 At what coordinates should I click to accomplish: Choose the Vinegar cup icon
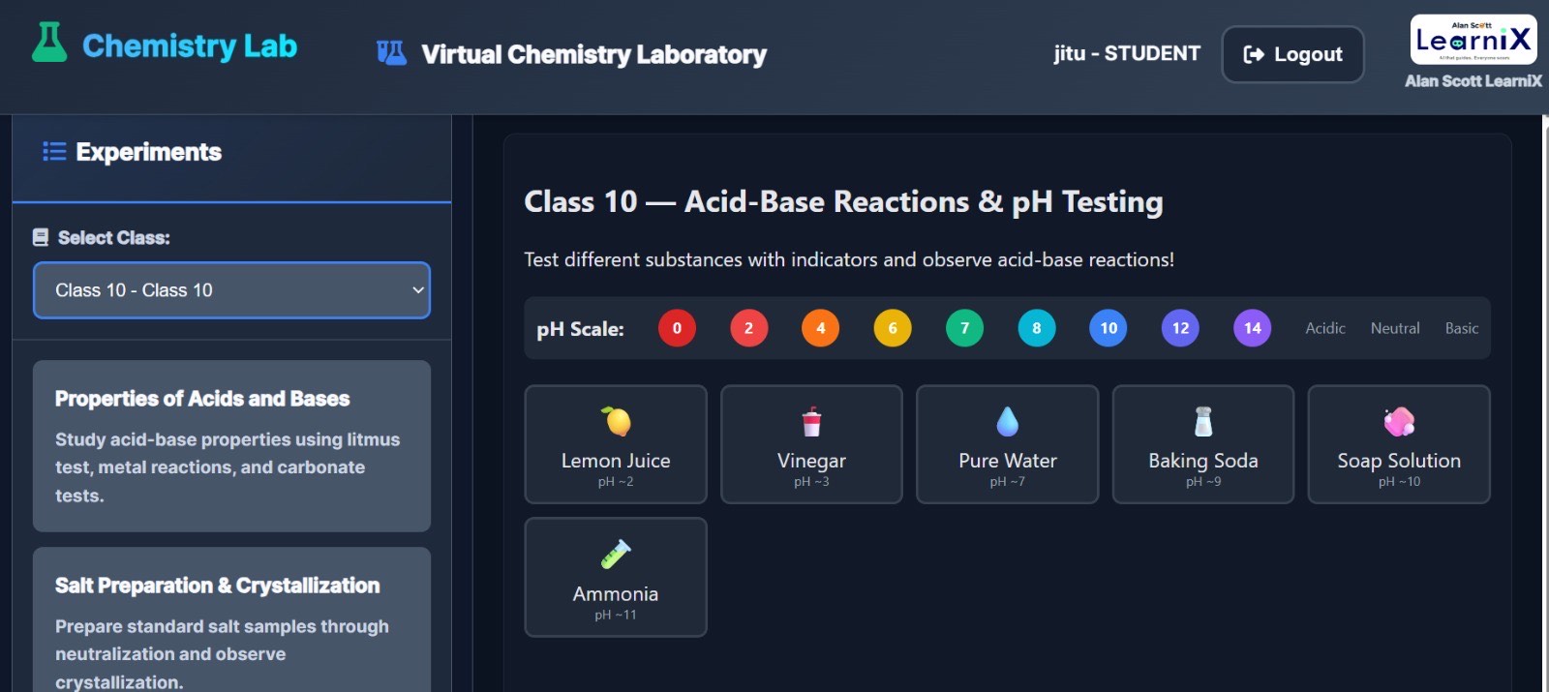[x=811, y=422]
